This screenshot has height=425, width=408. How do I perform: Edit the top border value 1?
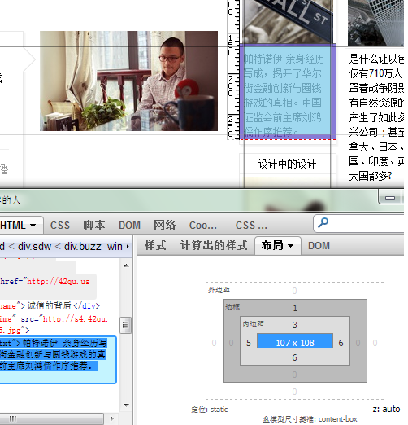pyautogui.click(x=295, y=308)
